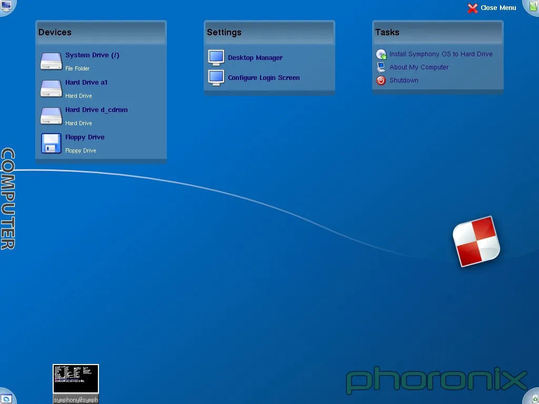Viewport: 539px width, 404px height.
Task: Click the Settings panel heading
Action: (224, 32)
